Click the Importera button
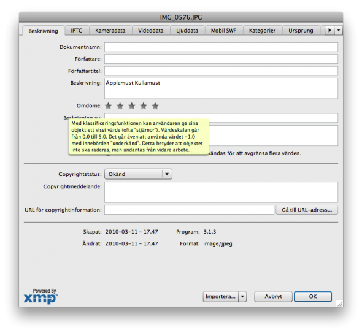The height and width of the screenshot is (333, 362). tap(221, 297)
